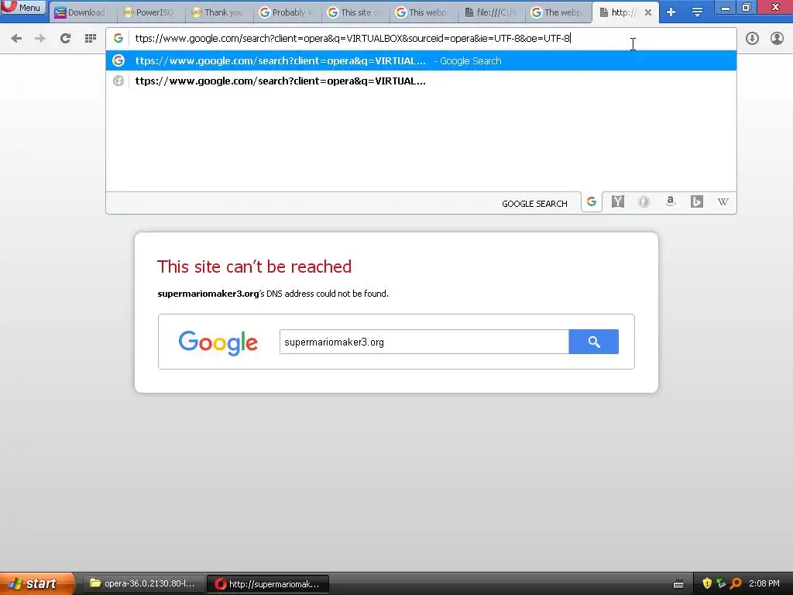Click the security shield tray icon
The image size is (793, 595).
[707, 584]
